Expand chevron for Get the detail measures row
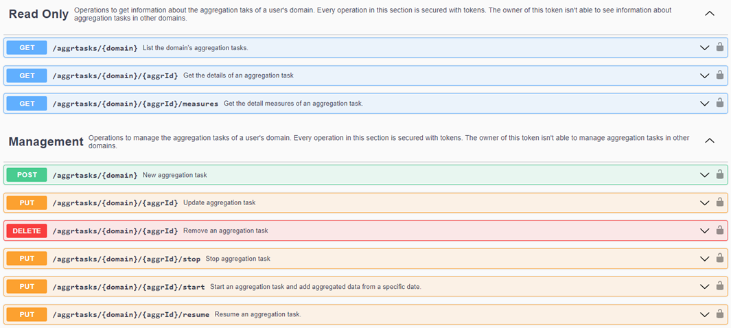This screenshot has height=328, width=731. pos(705,104)
